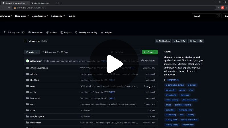This screenshot has width=228, height=128.
Task: Select the devsecops topic tag
Action: [x=185, y=95]
